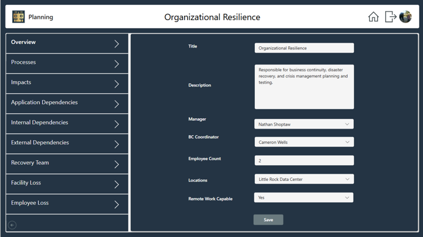
Task: Click the Title input field
Action: click(x=304, y=48)
